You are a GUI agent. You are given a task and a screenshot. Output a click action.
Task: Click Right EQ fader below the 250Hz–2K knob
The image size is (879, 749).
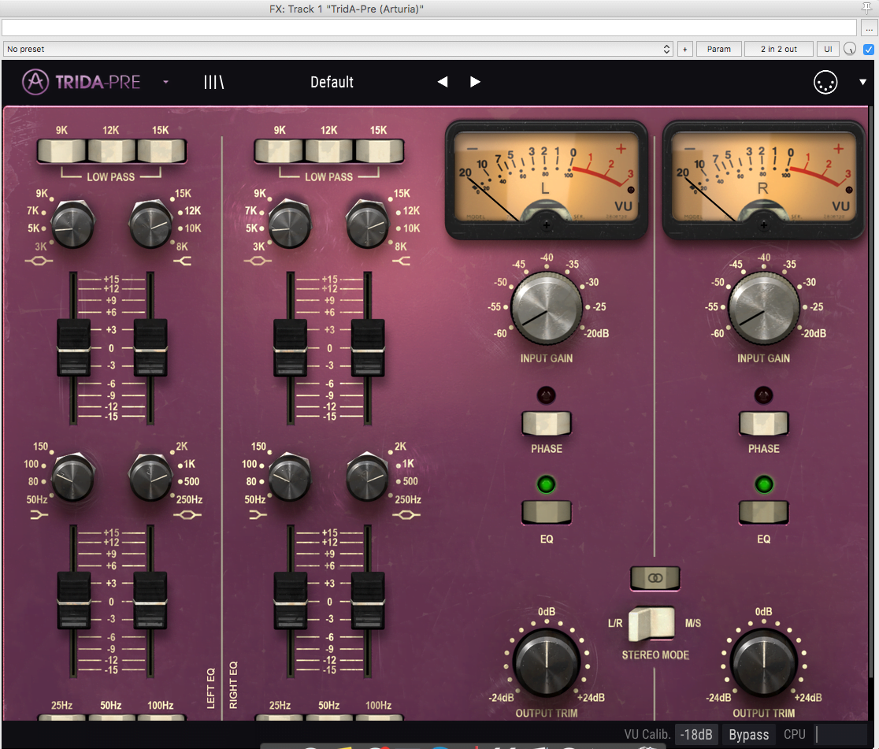pyautogui.click(x=368, y=601)
